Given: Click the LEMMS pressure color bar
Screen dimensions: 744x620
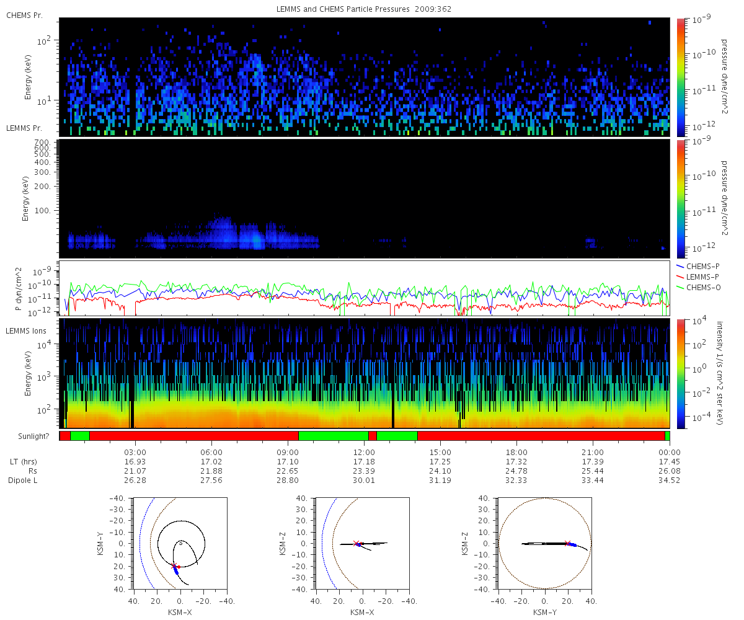Looking at the screenshot, I should click(681, 198).
